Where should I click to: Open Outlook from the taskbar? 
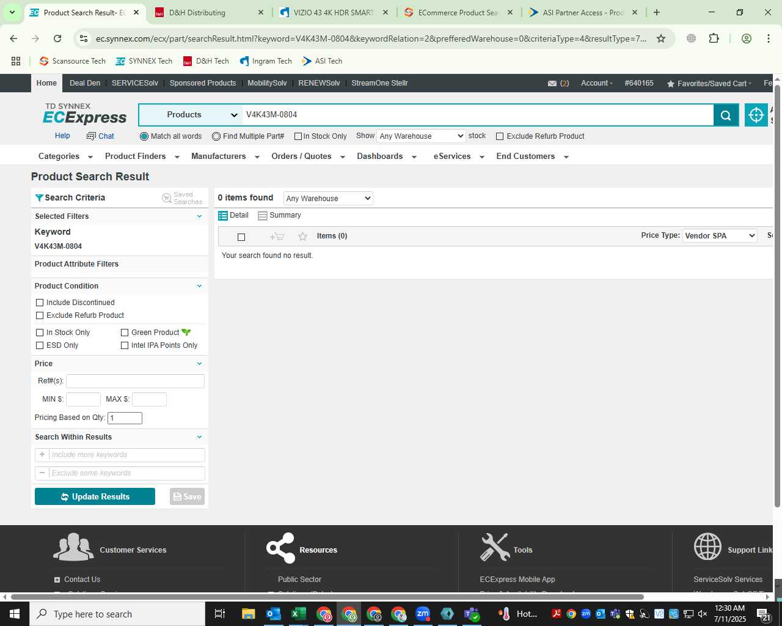[274, 614]
